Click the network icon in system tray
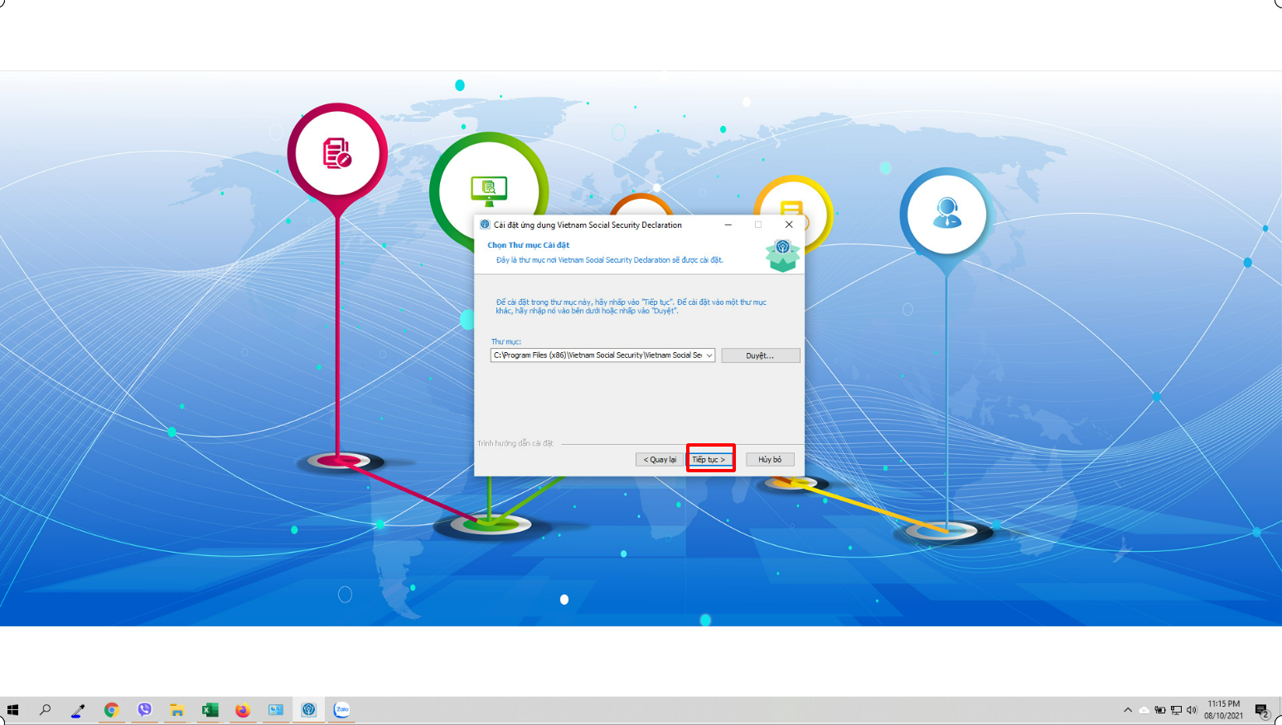Image resolution: width=1282 pixels, height=725 pixels. [1176, 710]
